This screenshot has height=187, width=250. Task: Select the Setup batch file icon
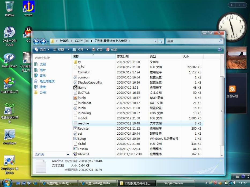click(75, 138)
